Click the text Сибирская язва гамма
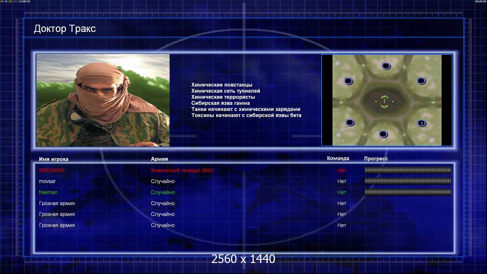The height and width of the screenshot is (274, 487). [221, 103]
